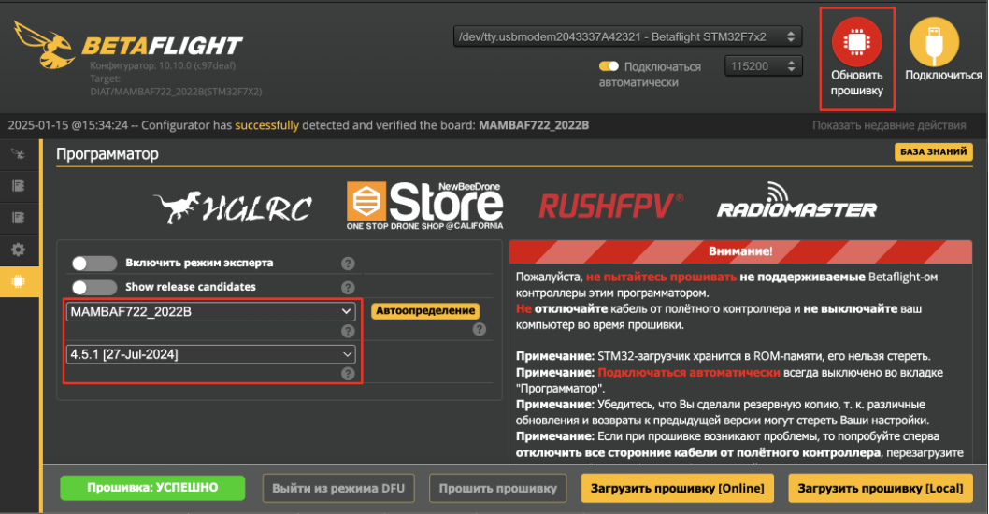
Task: Click the green Прошивка: УСПЕШНО progress bar
Action: [x=152, y=488]
